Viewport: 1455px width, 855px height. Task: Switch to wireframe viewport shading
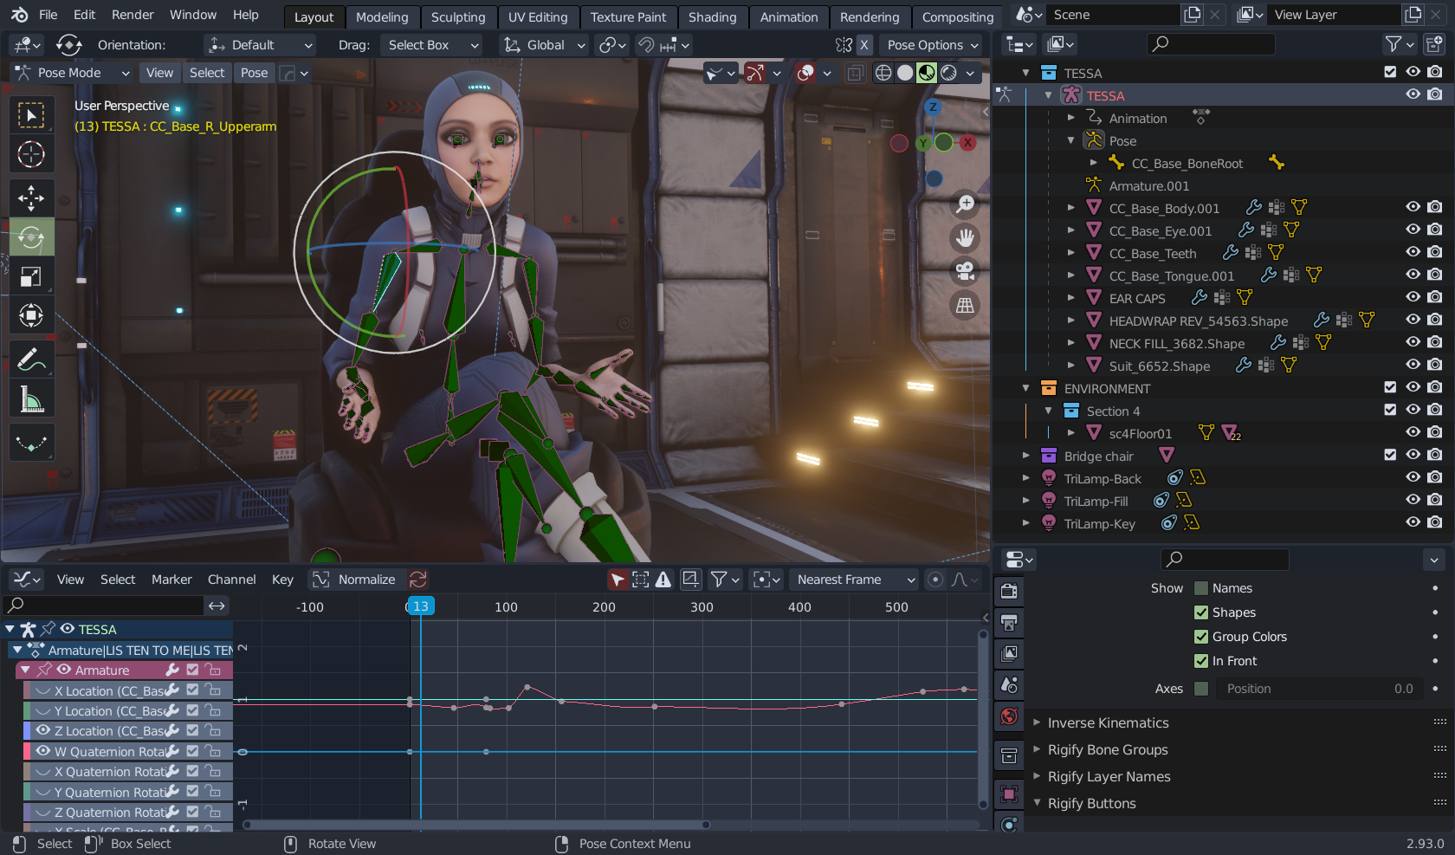(x=883, y=73)
